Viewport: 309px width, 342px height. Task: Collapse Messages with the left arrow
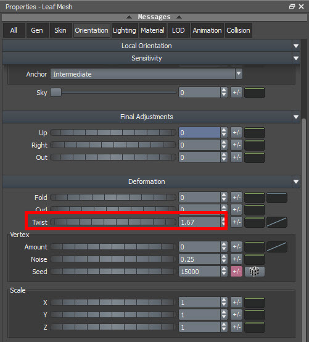(129, 17)
